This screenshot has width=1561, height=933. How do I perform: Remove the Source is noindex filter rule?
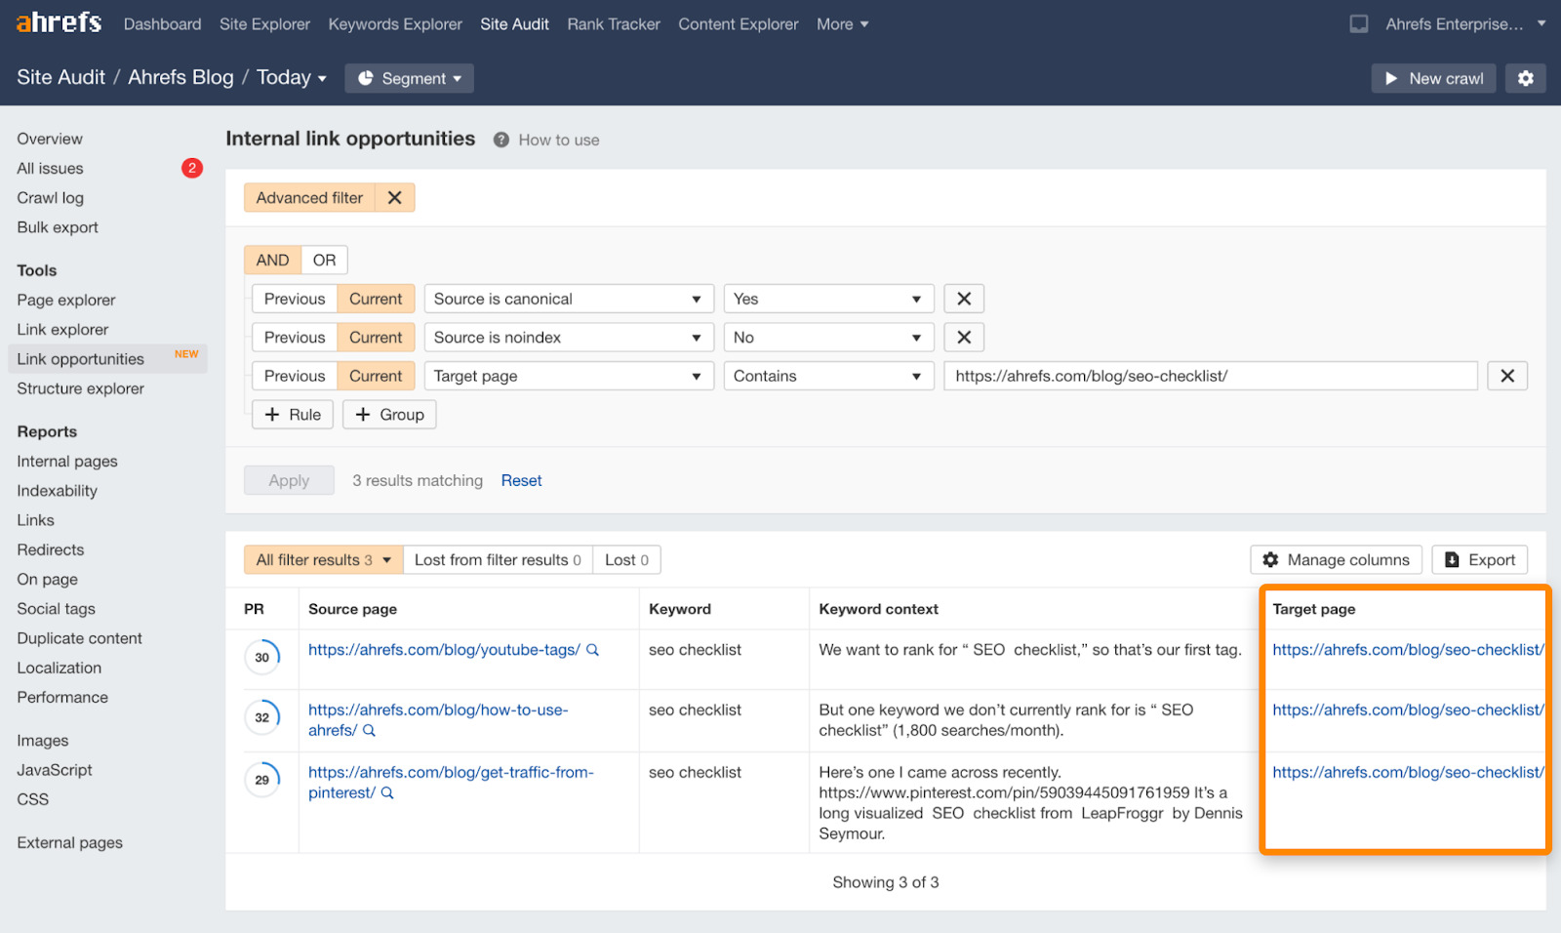[963, 338]
